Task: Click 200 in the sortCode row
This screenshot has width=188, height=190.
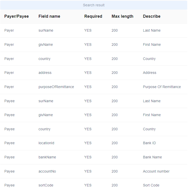Action: (115, 185)
